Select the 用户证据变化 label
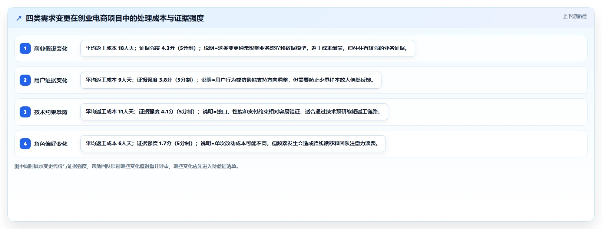 (x=51, y=81)
